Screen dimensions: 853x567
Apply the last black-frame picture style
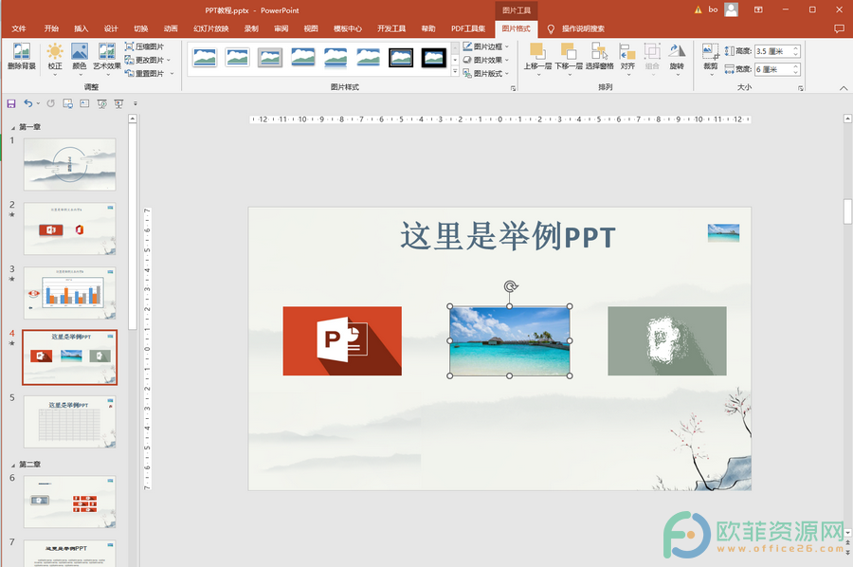coord(433,57)
